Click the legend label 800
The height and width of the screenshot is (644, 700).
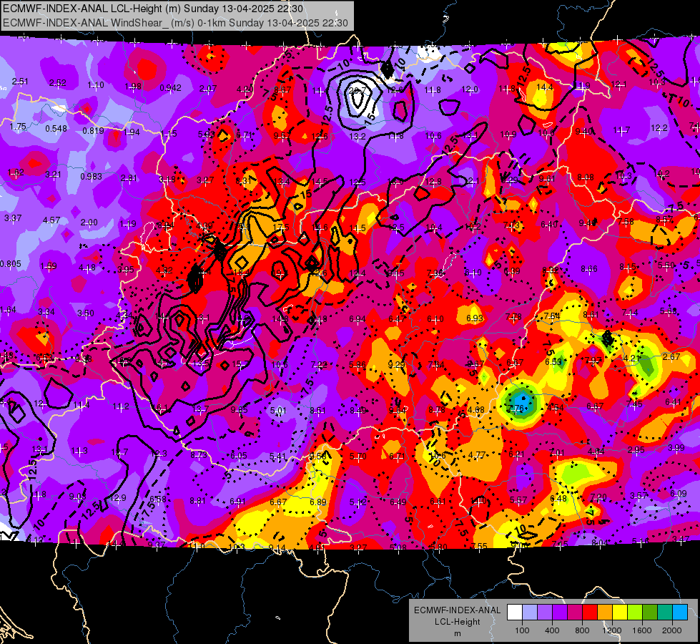click(x=582, y=630)
